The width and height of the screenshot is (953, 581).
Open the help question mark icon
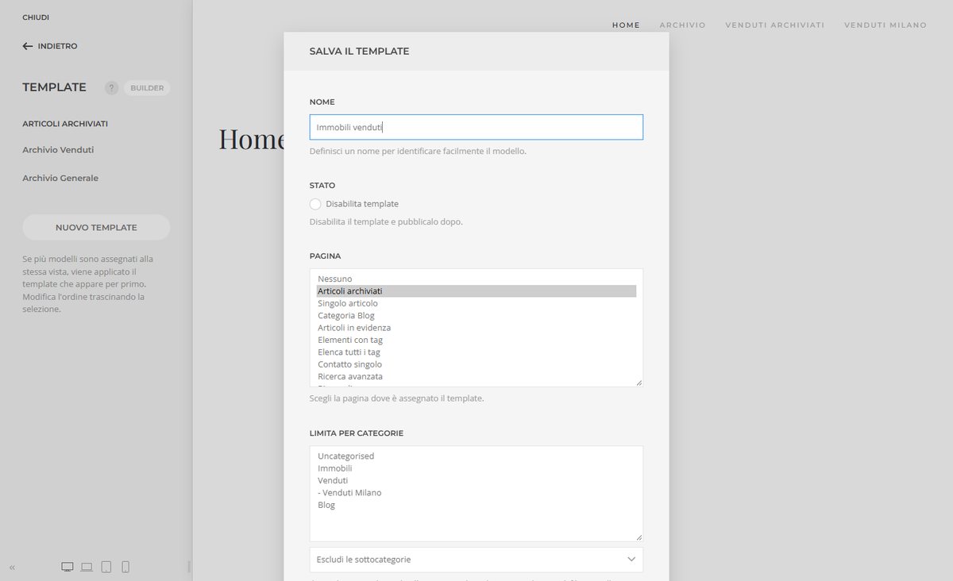(111, 88)
